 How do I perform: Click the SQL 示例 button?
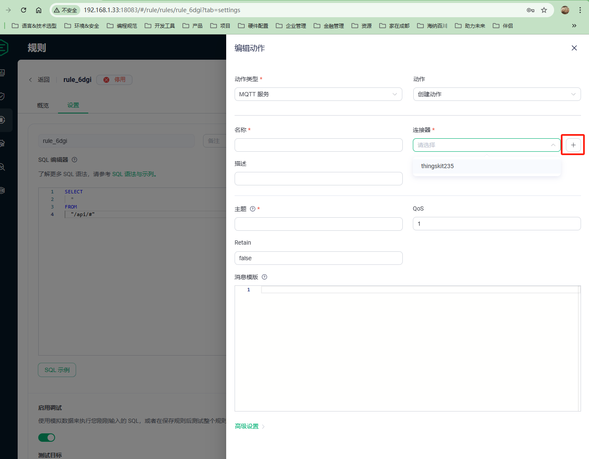(57, 370)
